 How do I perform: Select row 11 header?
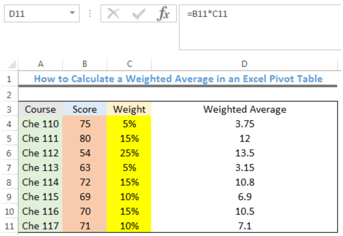click(9, 226)
